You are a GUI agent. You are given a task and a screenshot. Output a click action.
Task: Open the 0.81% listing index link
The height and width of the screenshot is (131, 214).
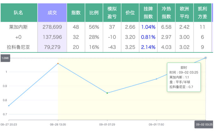[x=148, y=37]
